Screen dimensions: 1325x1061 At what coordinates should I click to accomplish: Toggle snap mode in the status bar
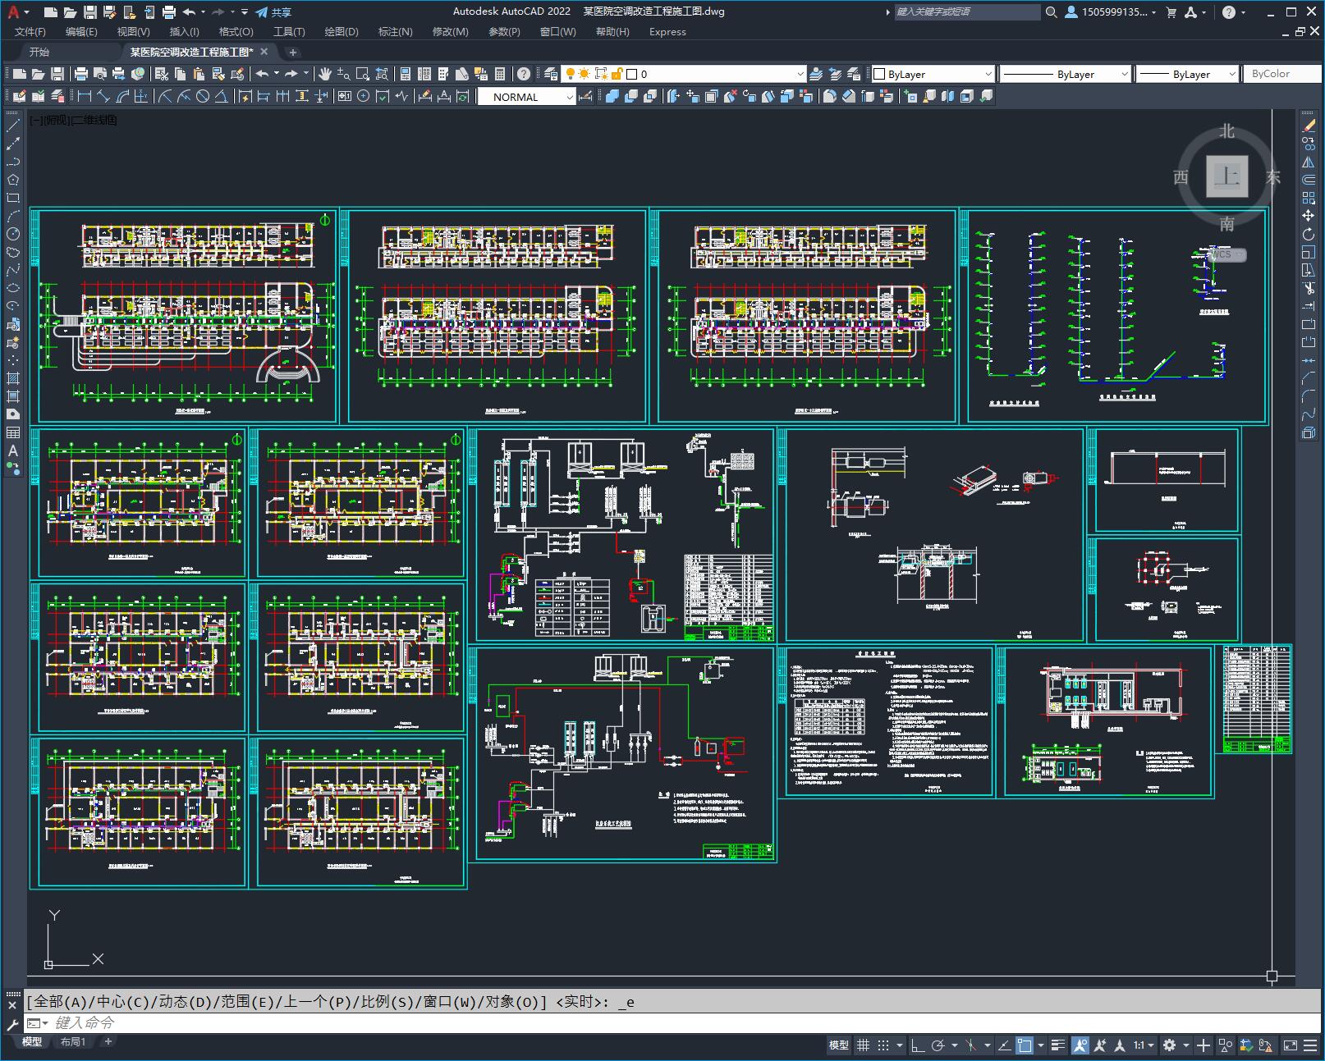[883, 1045]
